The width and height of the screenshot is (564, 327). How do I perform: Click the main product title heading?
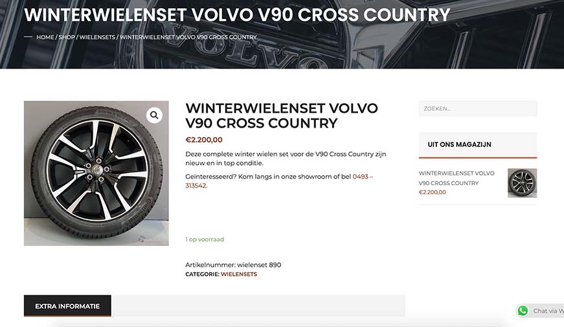pyautogui.click(x=282, y=116)
